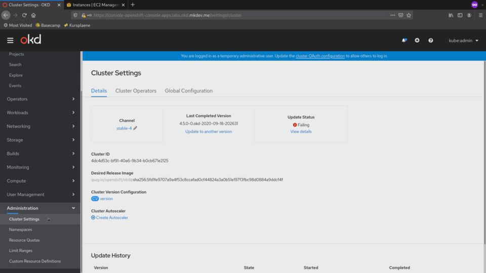
Task: Toggle the browser sidebar view
Action: [460, 15]
